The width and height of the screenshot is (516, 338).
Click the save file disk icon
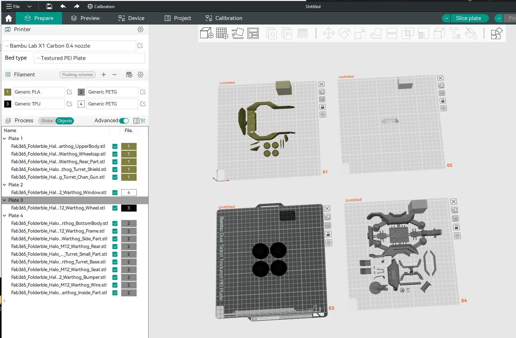pos(49,6)
